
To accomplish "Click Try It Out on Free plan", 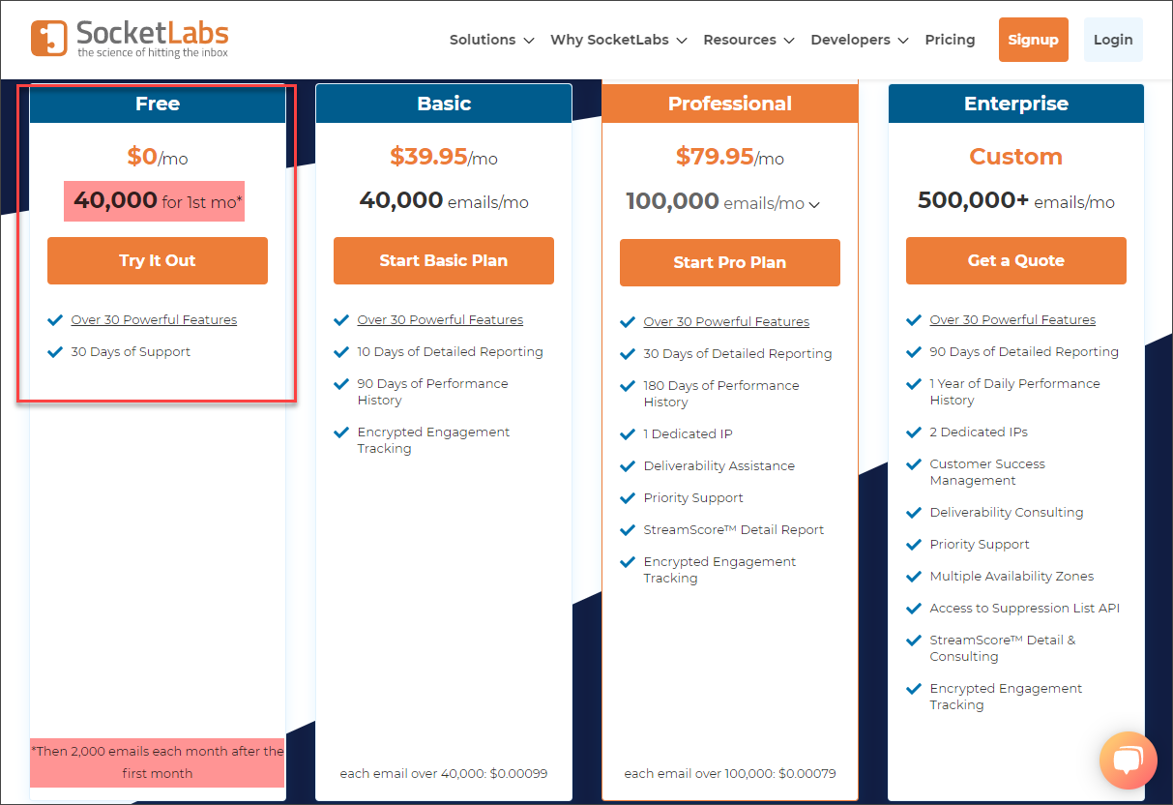I will click(158, 260).
